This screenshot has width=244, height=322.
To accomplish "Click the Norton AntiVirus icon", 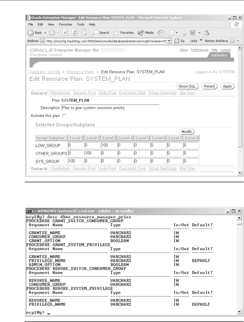I will (x=233, y=41).
